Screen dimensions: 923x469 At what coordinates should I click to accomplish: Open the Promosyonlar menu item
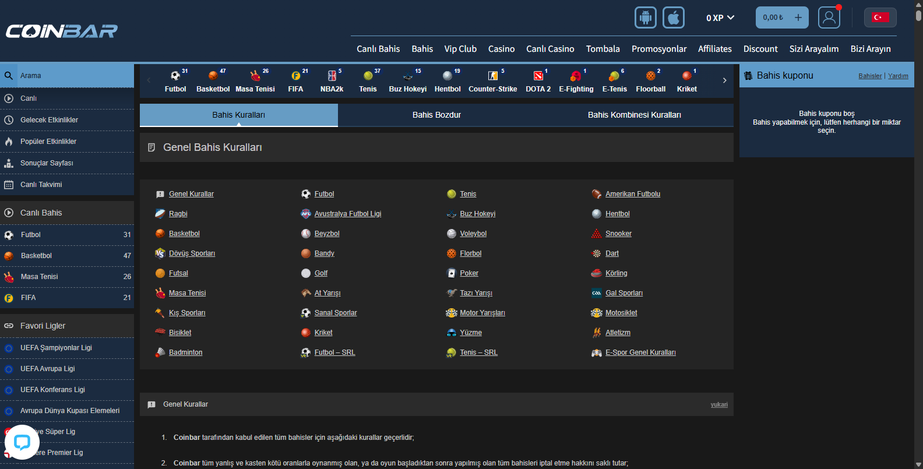tap(658, 49)
